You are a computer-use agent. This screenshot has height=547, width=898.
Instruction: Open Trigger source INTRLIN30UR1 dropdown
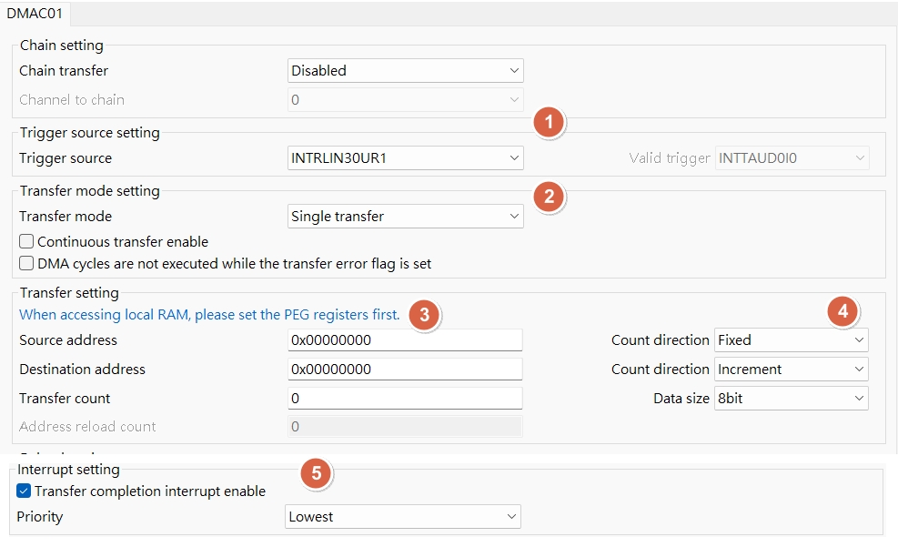[405, 158]
